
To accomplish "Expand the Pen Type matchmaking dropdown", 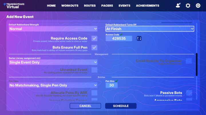I will pyautogui.click(x=53, y=85).
